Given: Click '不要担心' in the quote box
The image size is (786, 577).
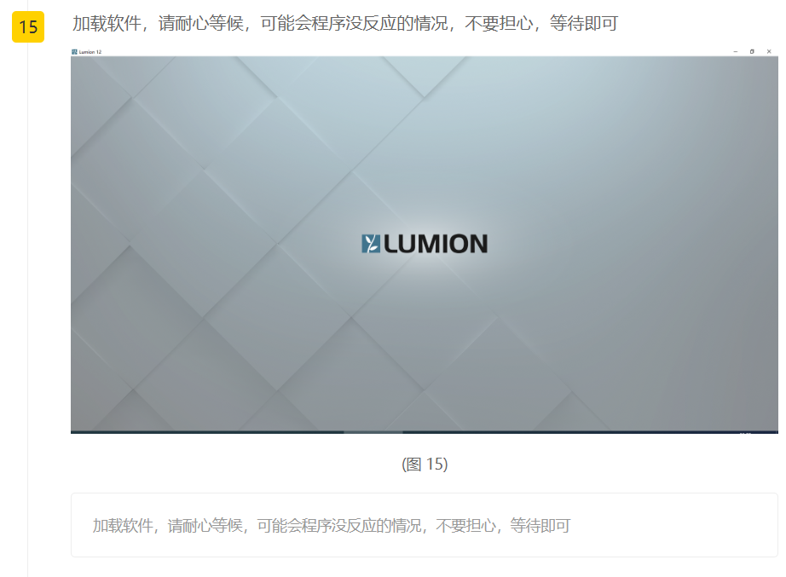Looking at the screenshot, I should click(x=465, y=525).
